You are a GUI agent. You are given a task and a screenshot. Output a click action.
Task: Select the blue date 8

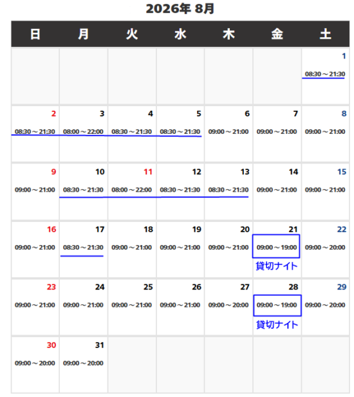coord(344,114)
